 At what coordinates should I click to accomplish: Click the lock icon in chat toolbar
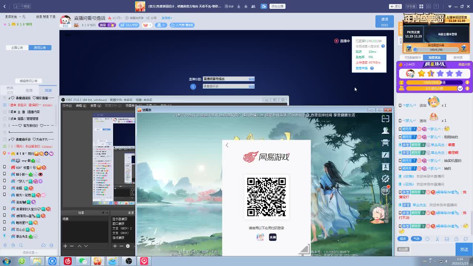click(x=456, y=239)
